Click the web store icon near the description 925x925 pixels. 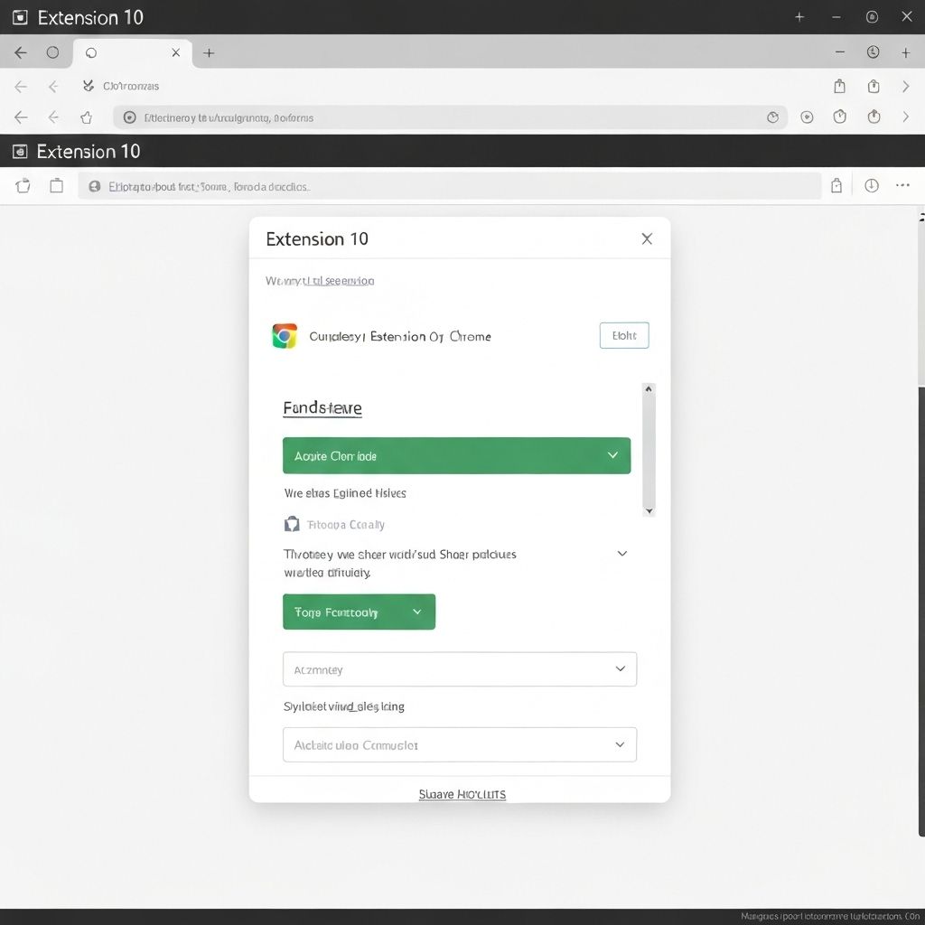tap(291, 523)
